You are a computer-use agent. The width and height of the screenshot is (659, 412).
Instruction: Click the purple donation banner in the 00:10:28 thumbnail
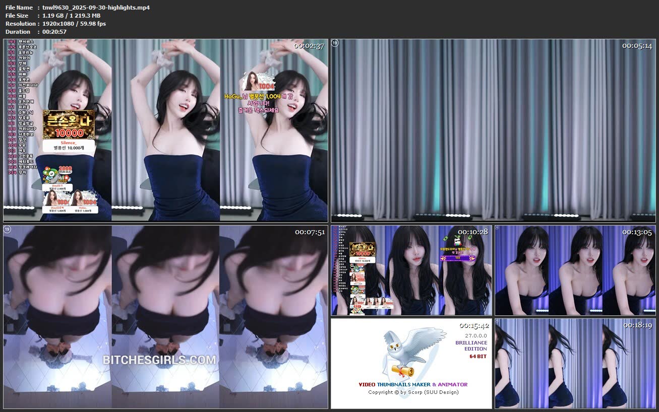(458, 258)
